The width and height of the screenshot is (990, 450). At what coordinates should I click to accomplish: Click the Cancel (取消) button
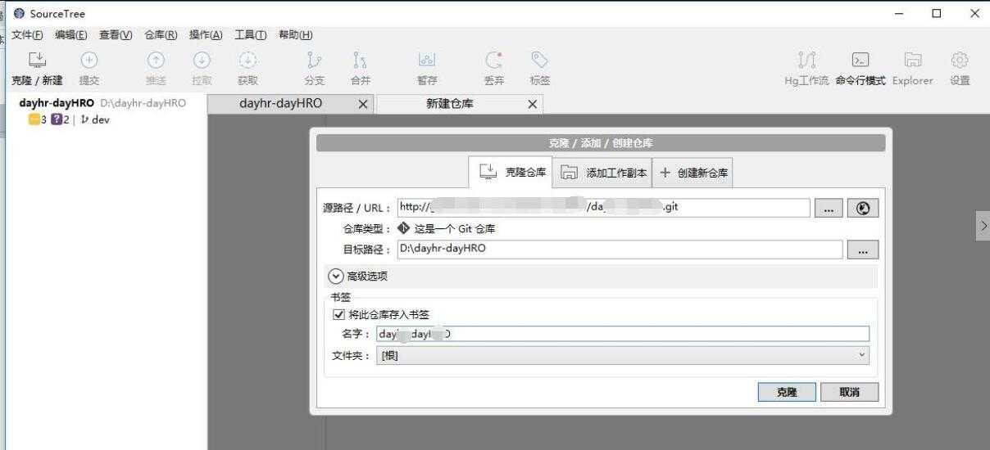coord(850,392)
